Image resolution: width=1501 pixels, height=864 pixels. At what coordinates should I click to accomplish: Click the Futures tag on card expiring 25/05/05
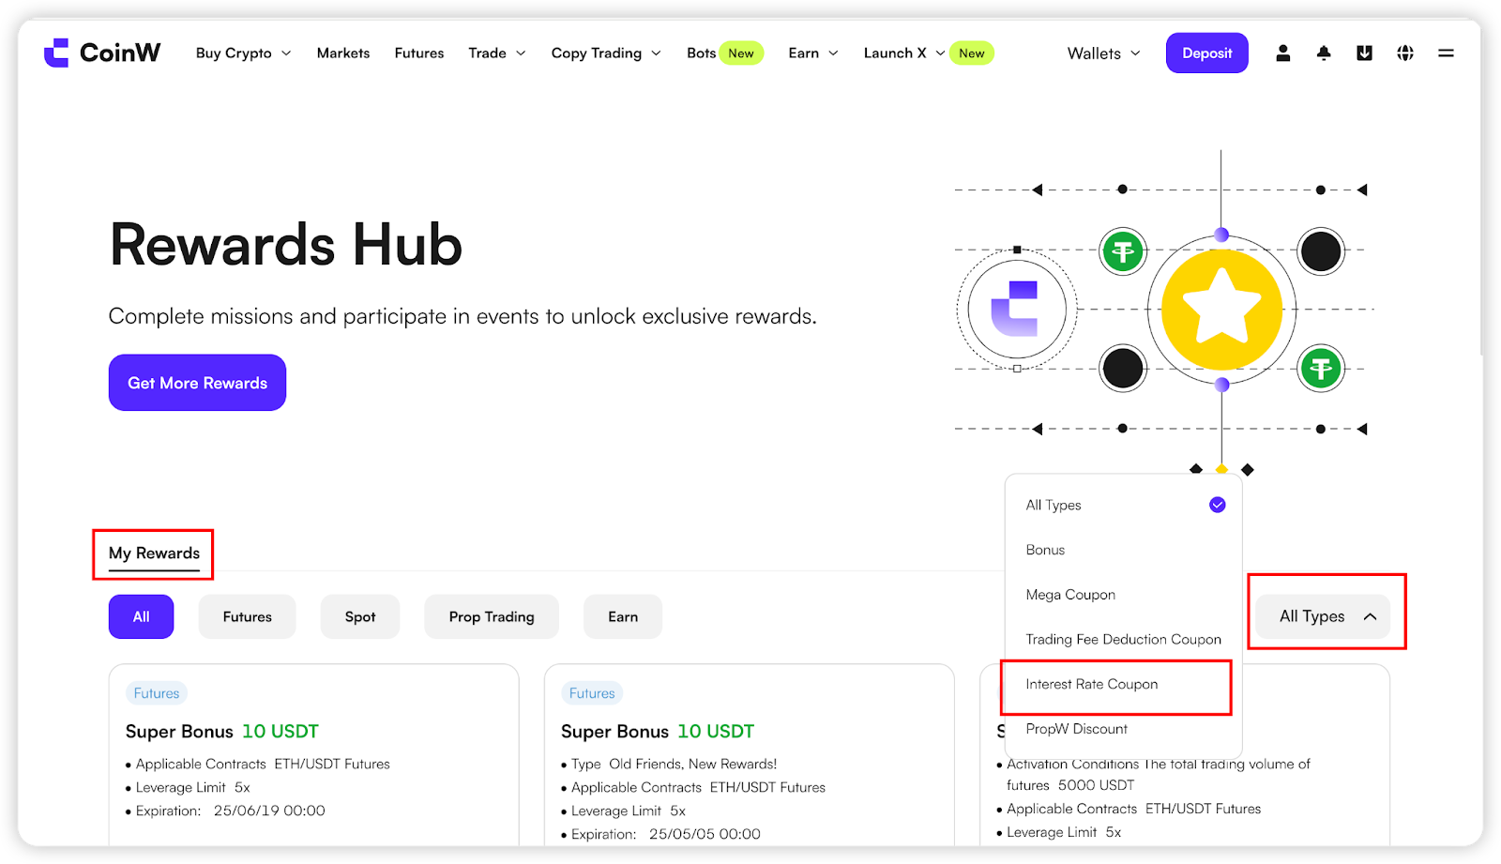click(x=592, y=693)
